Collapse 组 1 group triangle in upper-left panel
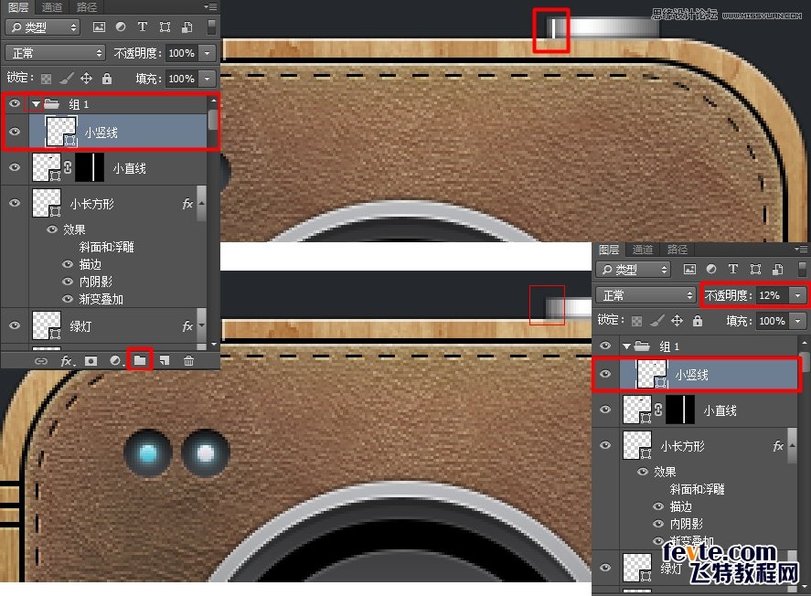This screenshot has width=811, height=596. click(x=36, y=104)
